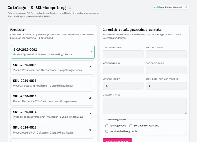Click 'Product Industrial #8' description line
197x142 pixels.
tap(43, 86)
